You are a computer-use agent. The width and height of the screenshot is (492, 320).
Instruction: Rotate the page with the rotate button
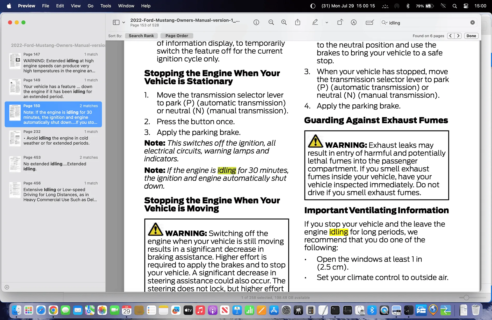(x=340, y=22)
